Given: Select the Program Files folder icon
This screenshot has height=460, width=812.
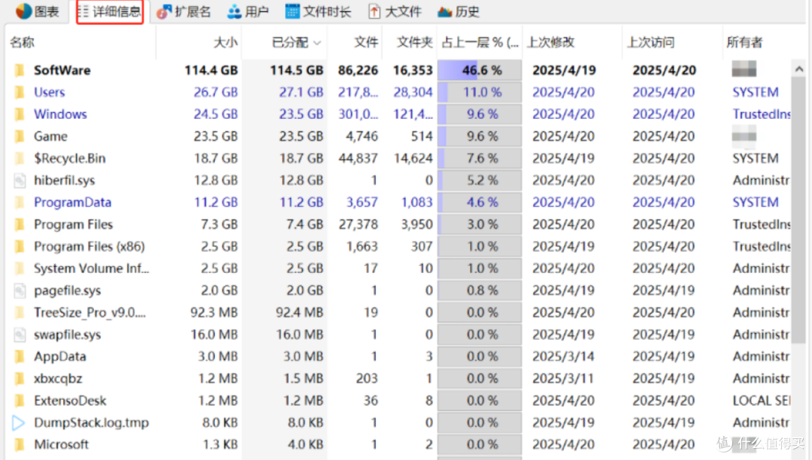Looking at the screenshot, I should click(20, 225).
